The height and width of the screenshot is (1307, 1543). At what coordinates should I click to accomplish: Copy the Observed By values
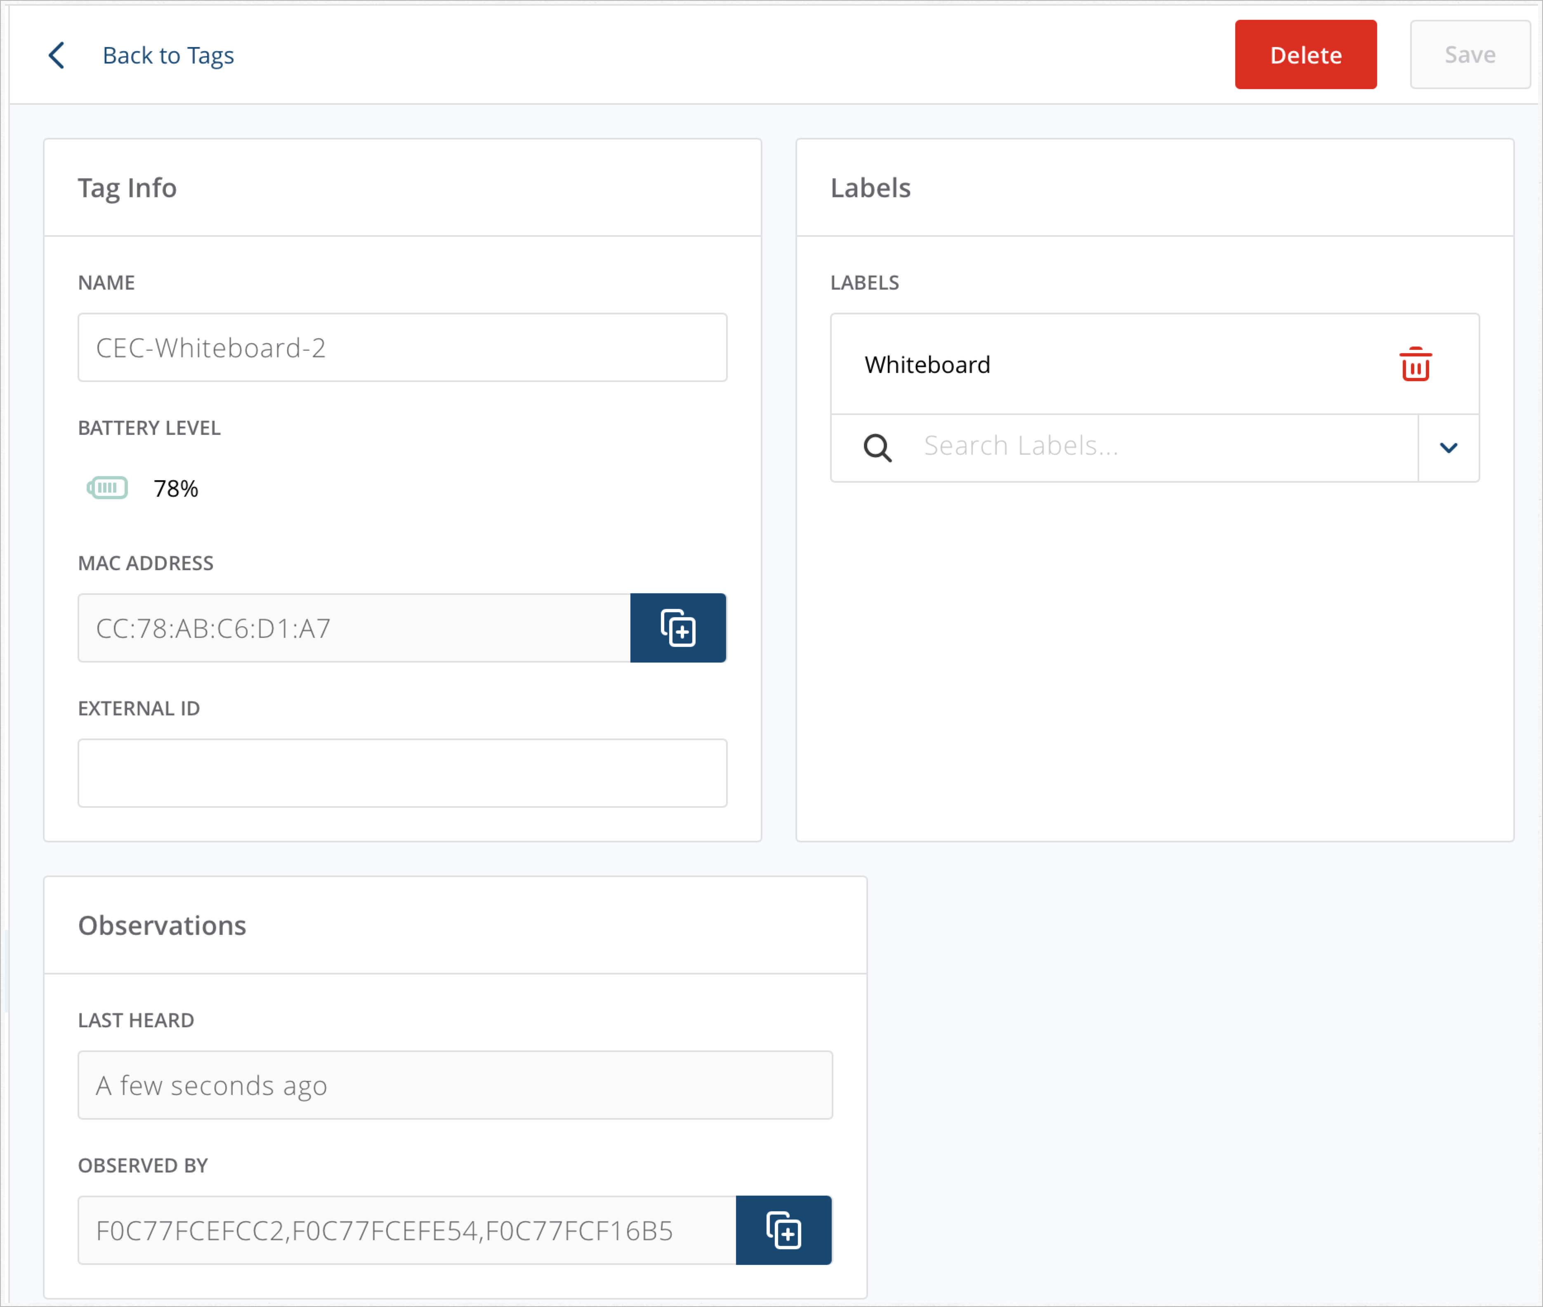tap(784, 1230)
